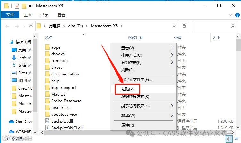The image size is (241, 143).
Task: Switch to large icons view in status bar
Action: click(237, 139)
